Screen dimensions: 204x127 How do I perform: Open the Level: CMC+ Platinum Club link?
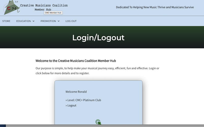click(x=84, y=100)
